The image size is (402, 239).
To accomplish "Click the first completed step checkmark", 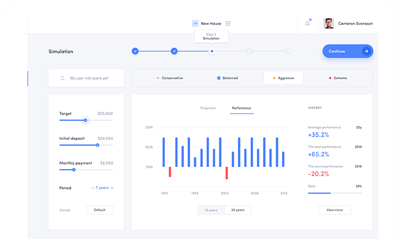I will point(135,51).
